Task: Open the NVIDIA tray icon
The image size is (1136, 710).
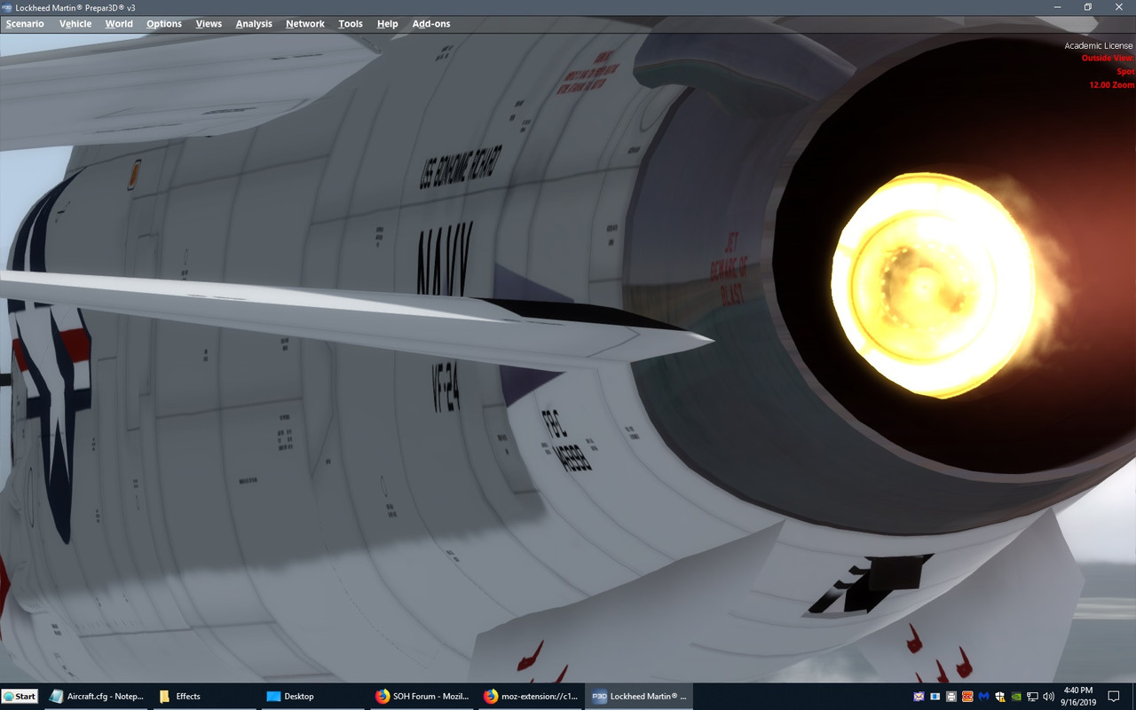Action: coord(1016,697)
